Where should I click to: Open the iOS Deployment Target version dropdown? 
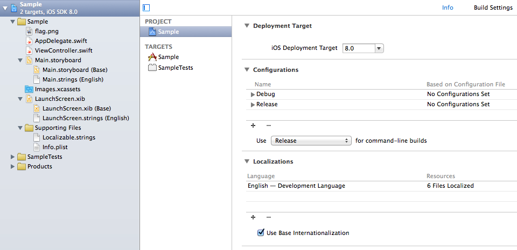(379, 49)
